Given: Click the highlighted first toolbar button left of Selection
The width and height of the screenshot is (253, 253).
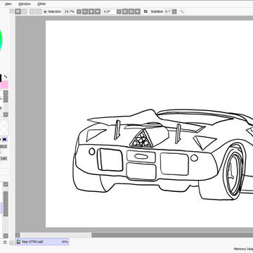Looking at the screenshot, I should pyautogui.click(x=18, y=11).
